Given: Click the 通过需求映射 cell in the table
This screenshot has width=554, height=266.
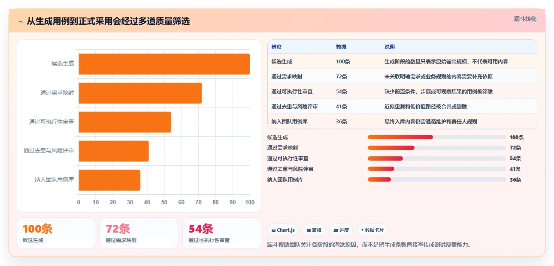Looking at the screenshot, I should (x=287, y=77).
